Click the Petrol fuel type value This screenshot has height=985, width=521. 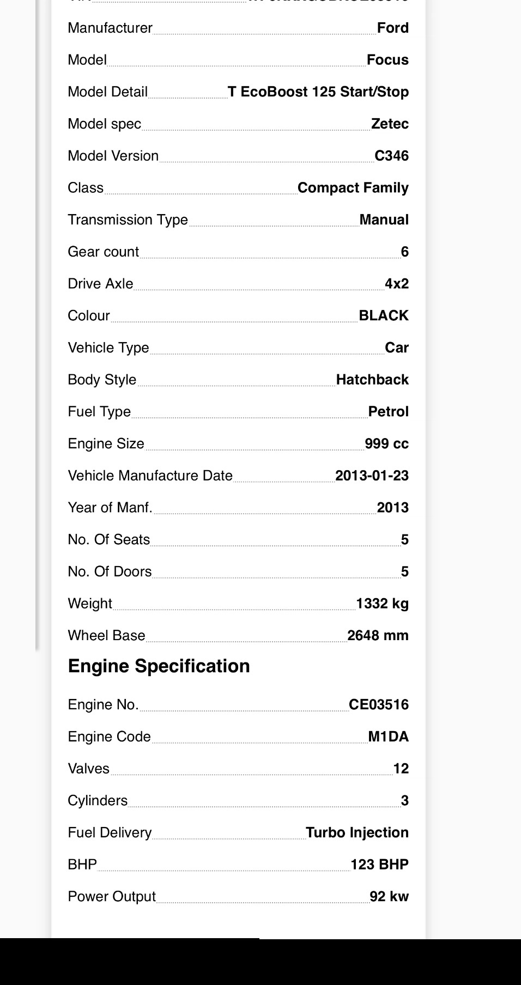388,412
